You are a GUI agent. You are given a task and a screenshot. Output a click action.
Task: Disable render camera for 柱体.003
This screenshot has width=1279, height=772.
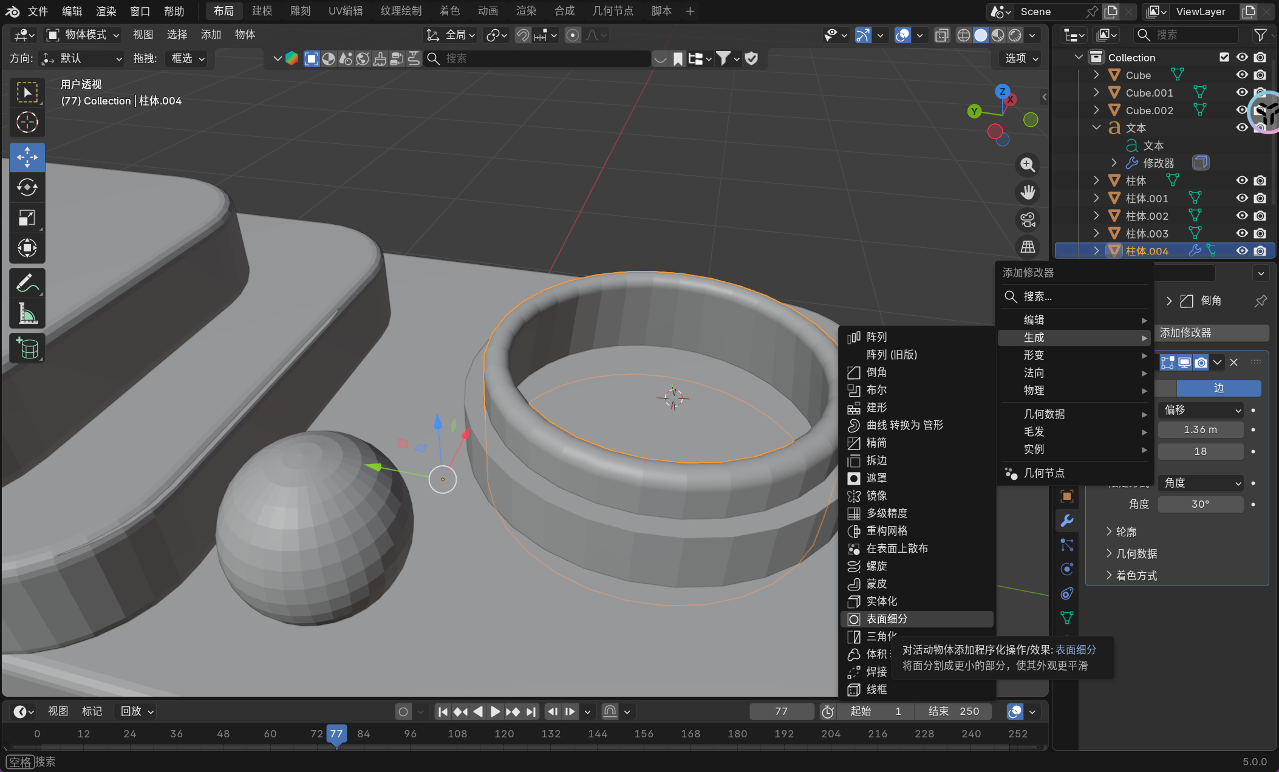coord(1260,233)
